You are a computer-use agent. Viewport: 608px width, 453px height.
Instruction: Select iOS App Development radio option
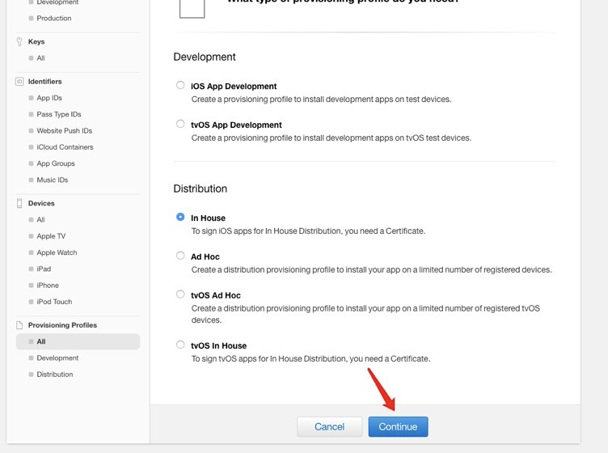click(180, 86)
